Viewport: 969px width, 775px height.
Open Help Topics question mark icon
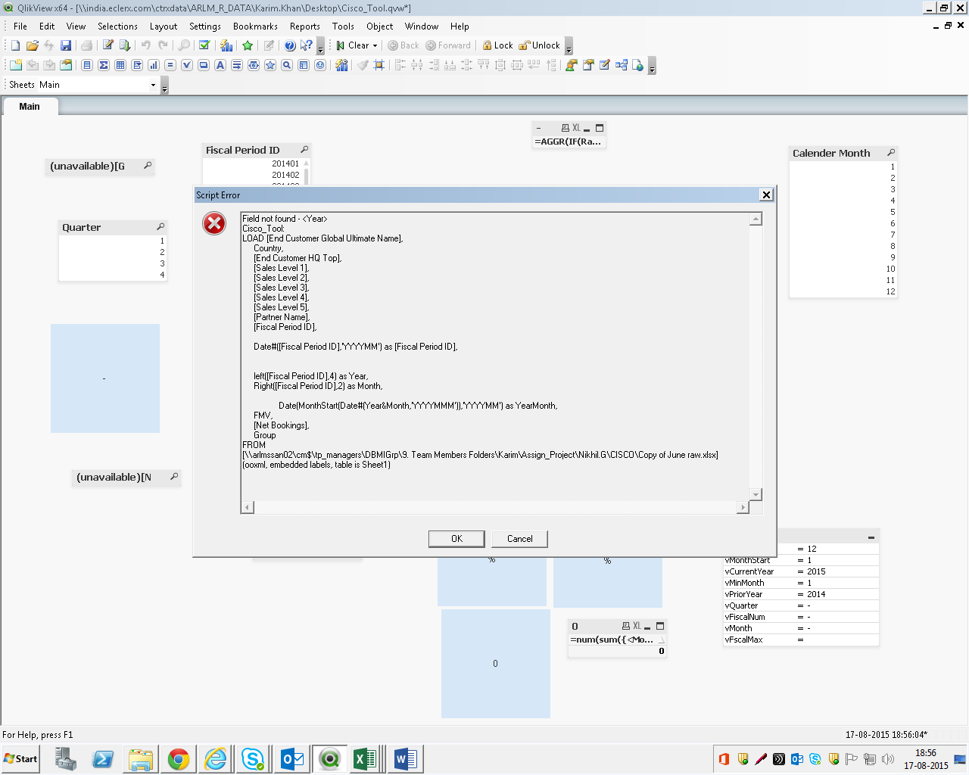[290, 45]
